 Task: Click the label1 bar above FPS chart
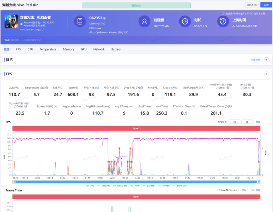[x=136, y=128]
